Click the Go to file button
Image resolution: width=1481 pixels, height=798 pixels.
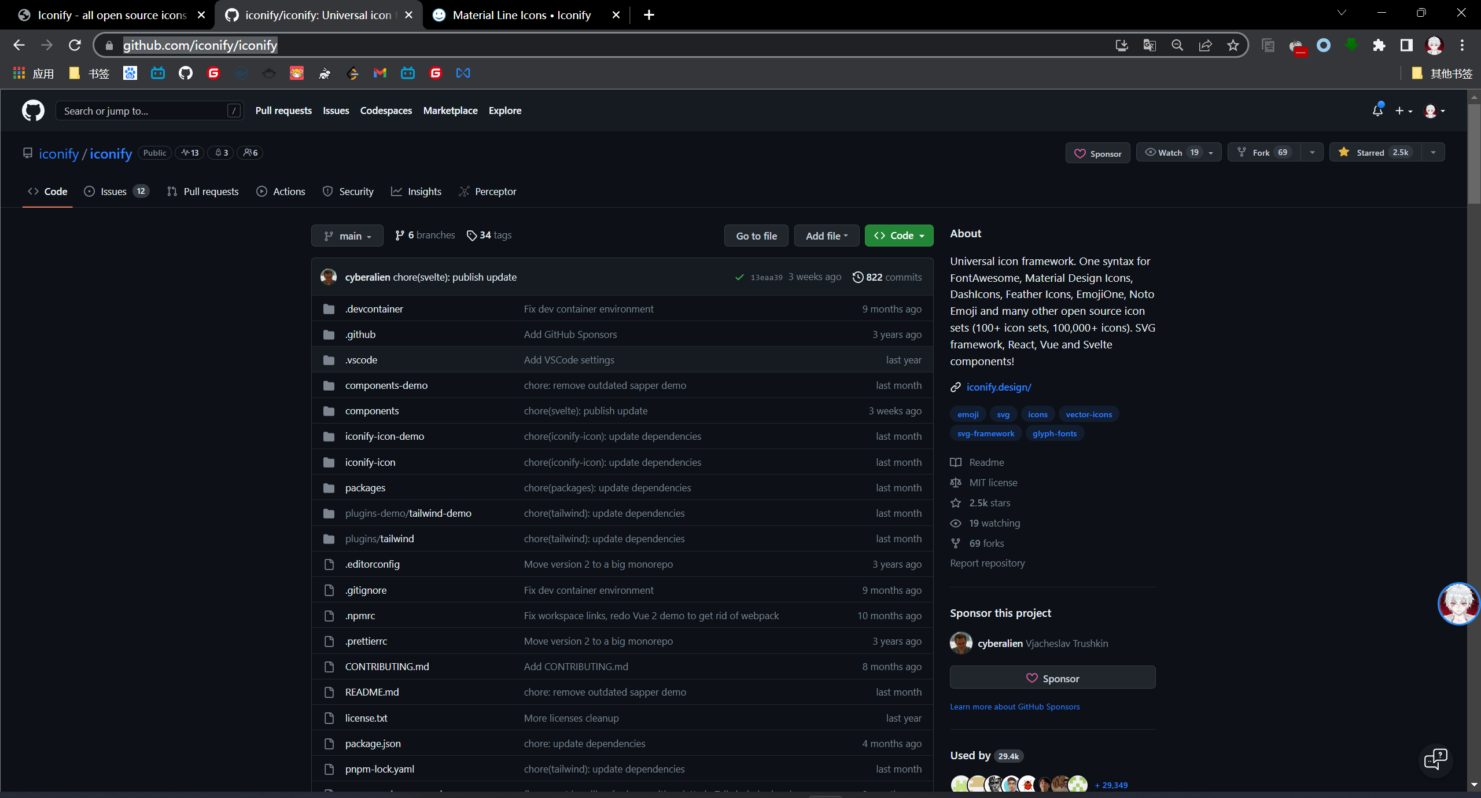(x=756, y=236)
